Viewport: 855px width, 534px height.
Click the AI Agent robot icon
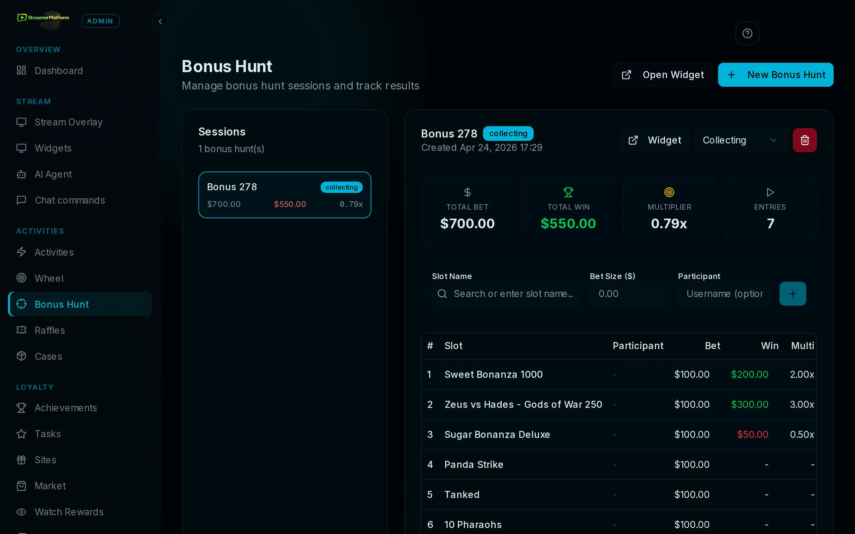point(22,174)
